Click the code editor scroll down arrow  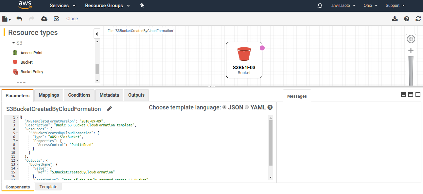tap(271, 177)
